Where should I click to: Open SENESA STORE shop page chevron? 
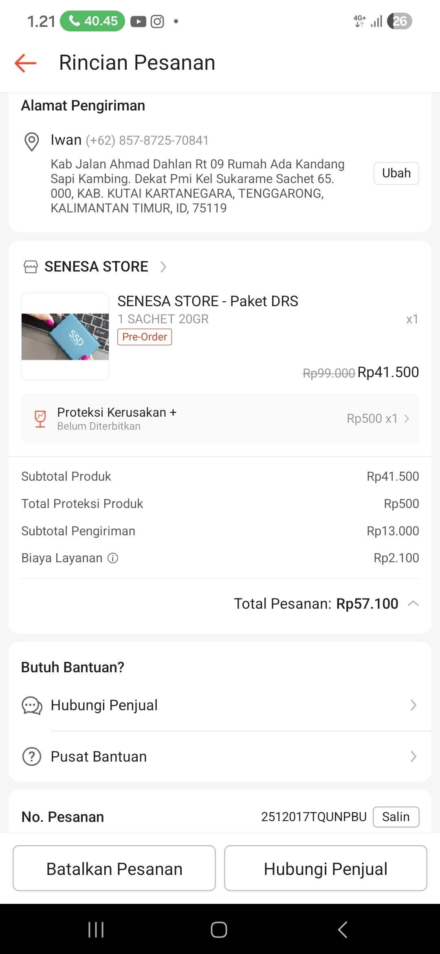pyautogui.click(x=163, y=267)
